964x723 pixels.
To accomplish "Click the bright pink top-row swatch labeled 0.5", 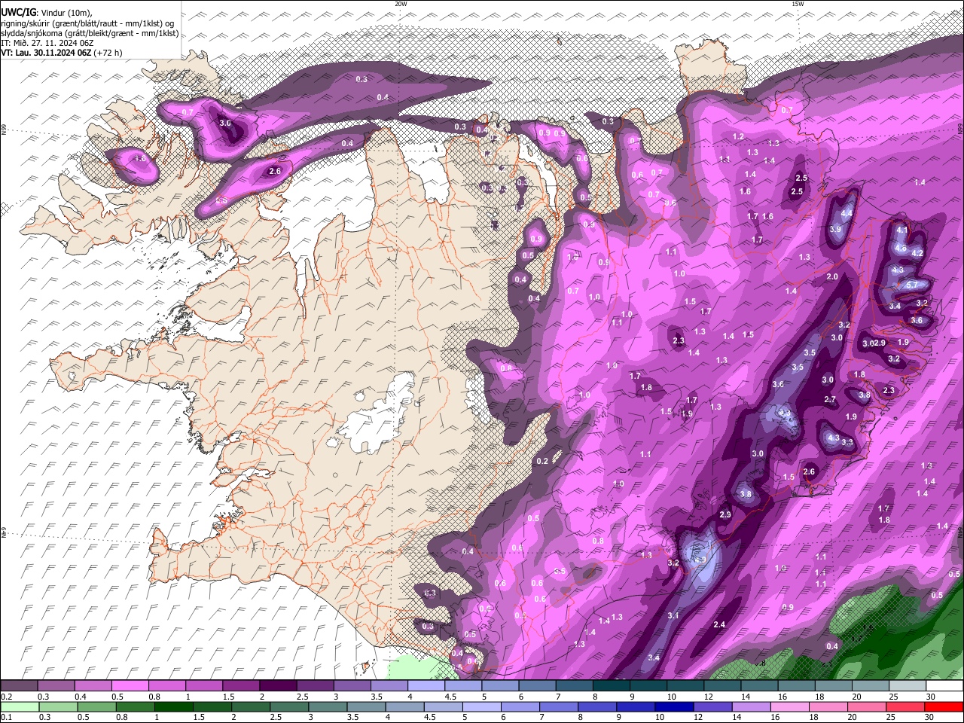I will click(130, 685).
